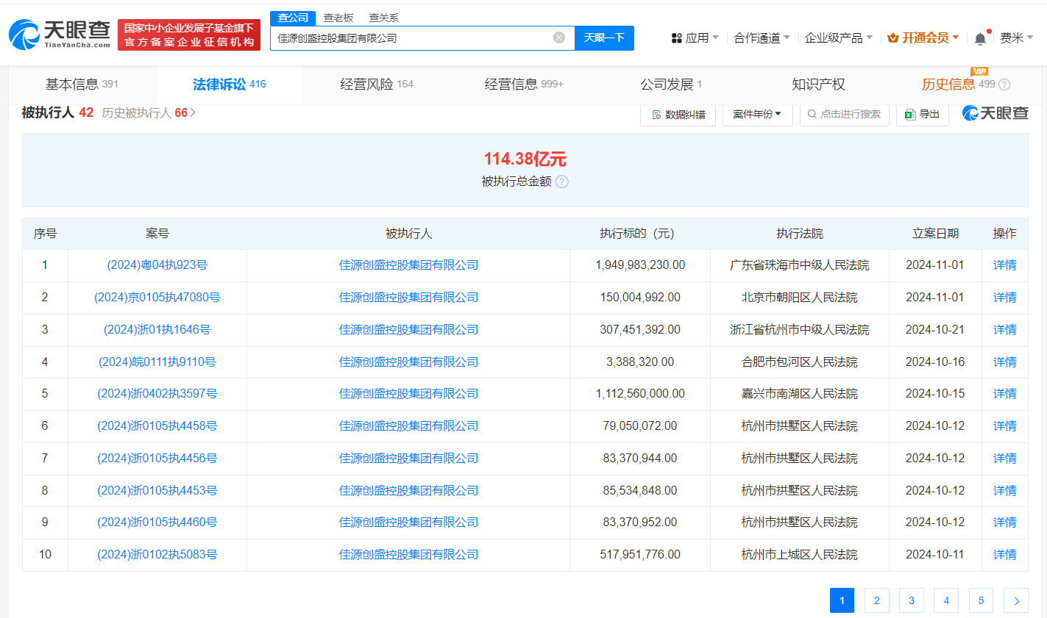
Task: Switch to the 基本信息 tab
Action: pos(82,85)
